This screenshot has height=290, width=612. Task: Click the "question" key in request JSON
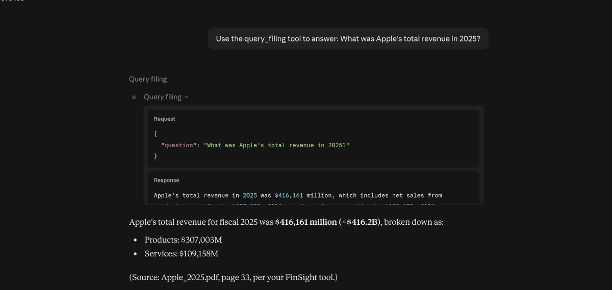[178, 145]
